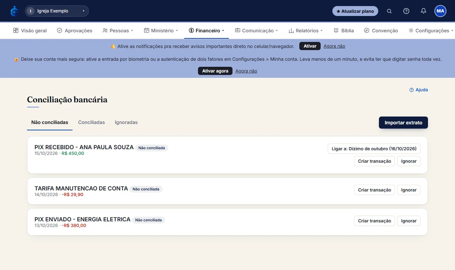The width and height of the screenshot is (455, 270).
Task: Click the -R$ 380,00 amount
Action: coord(74,226)
